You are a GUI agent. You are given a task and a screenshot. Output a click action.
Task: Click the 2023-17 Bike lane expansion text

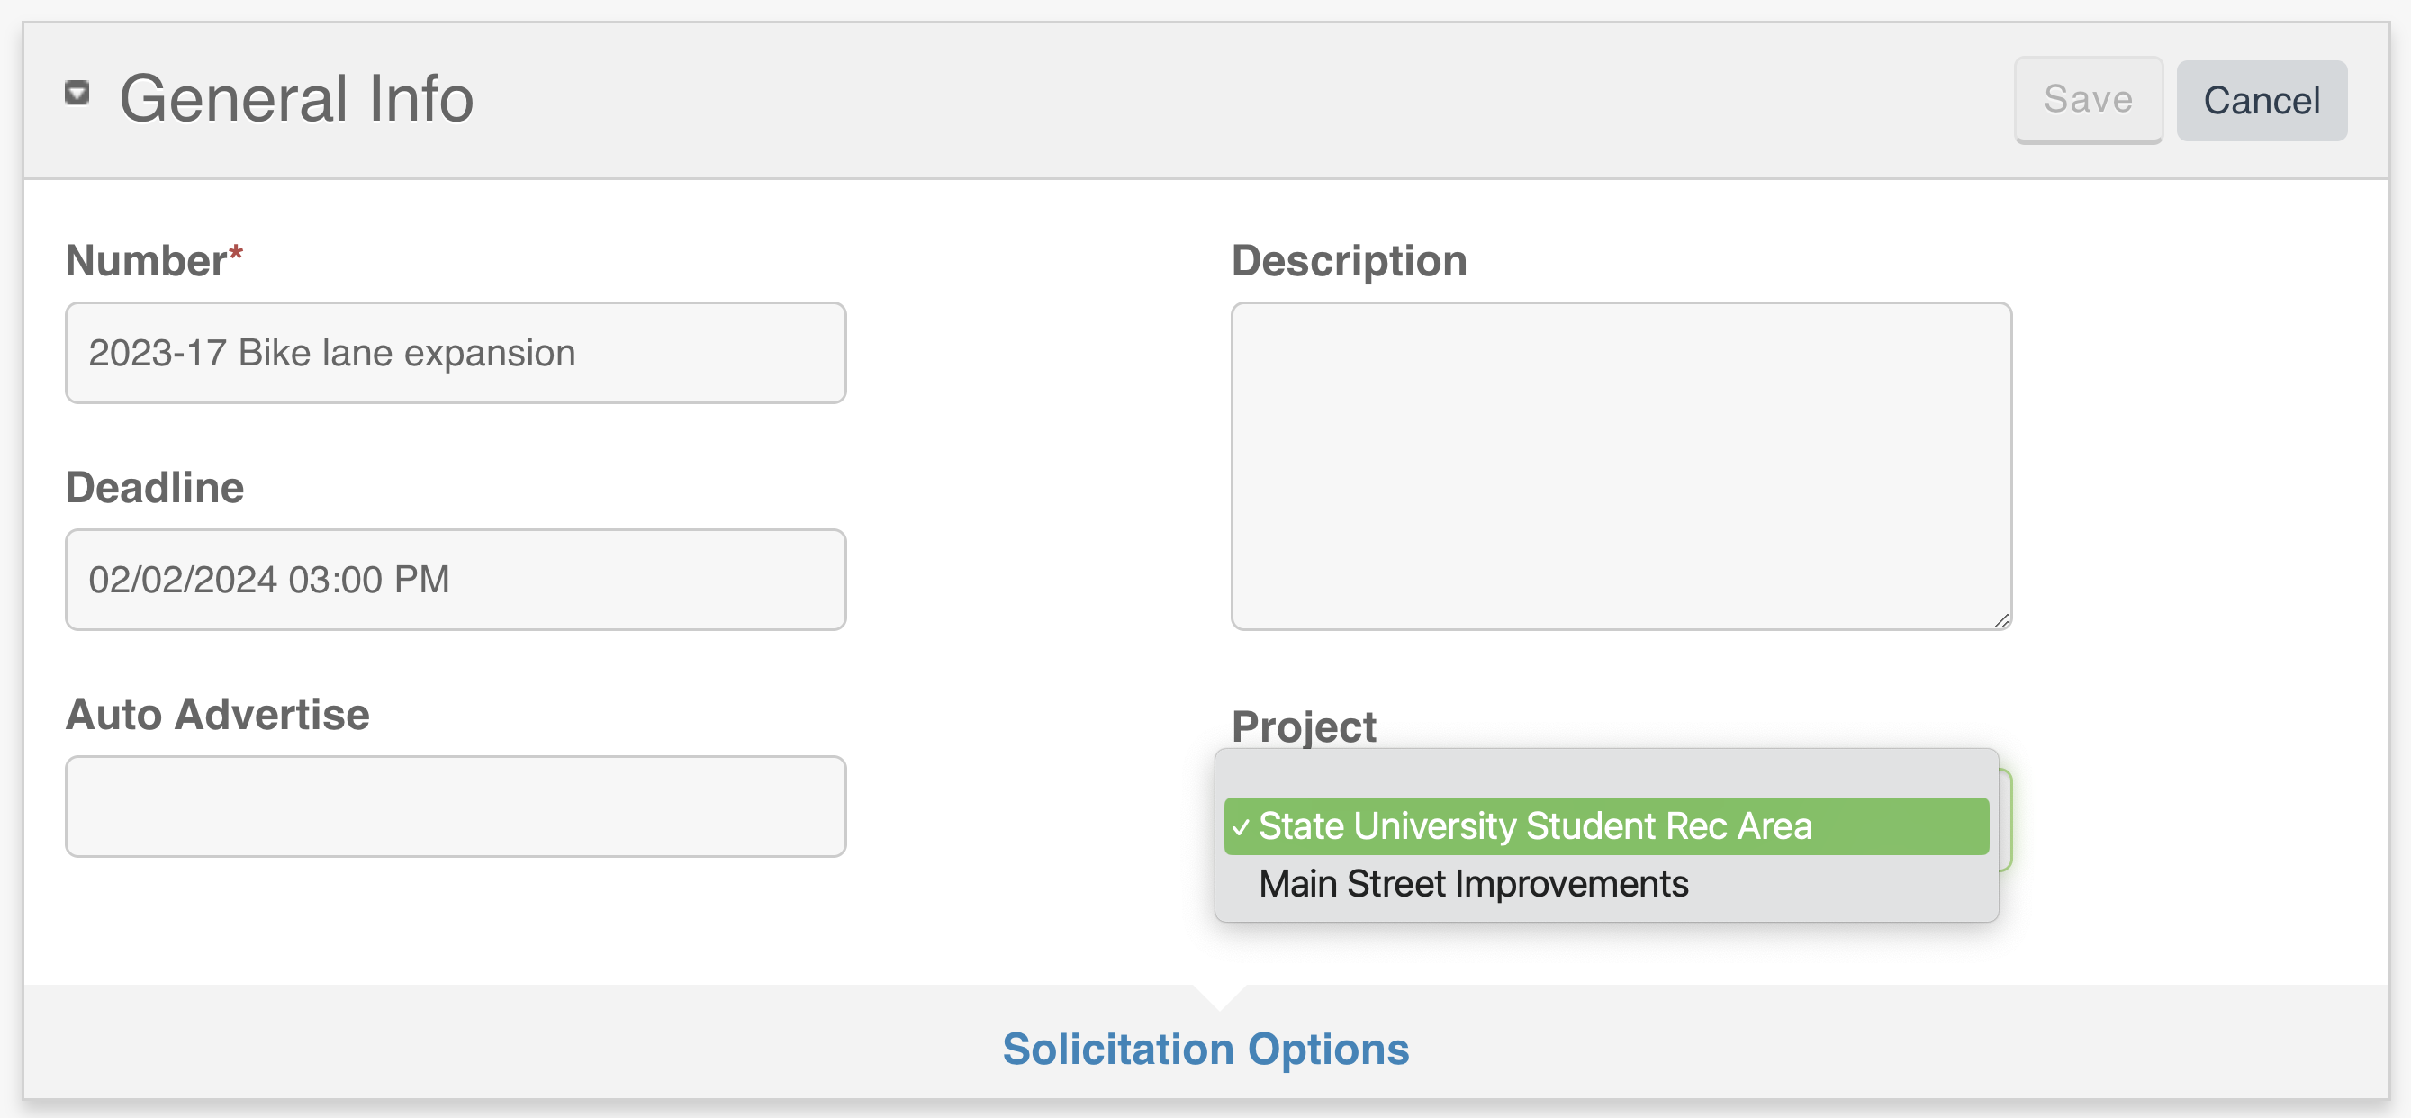332,354
